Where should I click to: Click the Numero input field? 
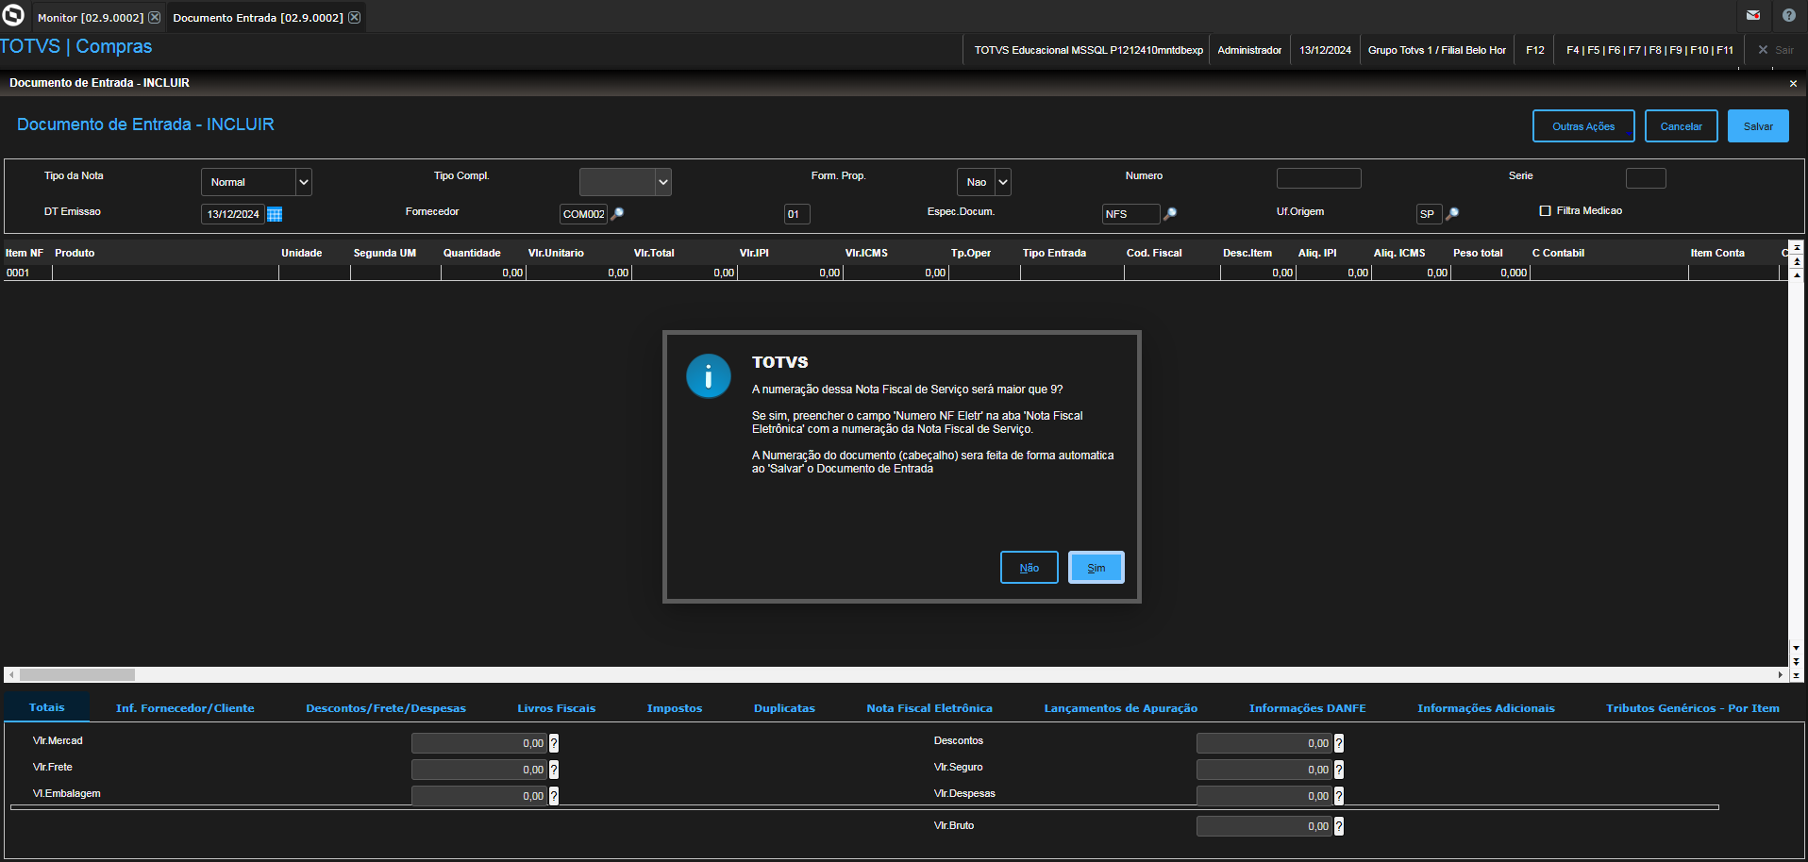coord(1319,178)
